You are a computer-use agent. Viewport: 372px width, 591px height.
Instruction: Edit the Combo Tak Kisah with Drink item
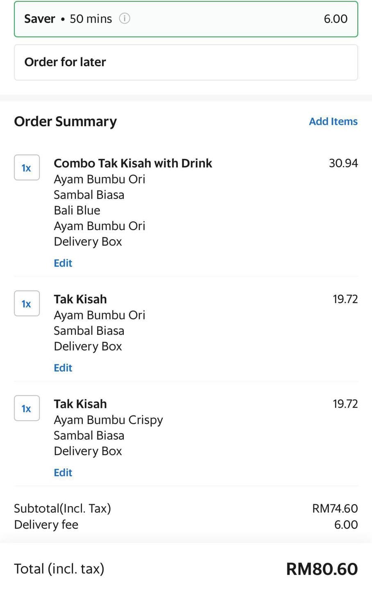pos(63,263)
